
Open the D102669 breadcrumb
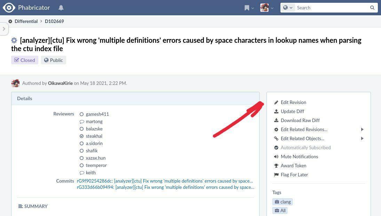pos(54,21)
